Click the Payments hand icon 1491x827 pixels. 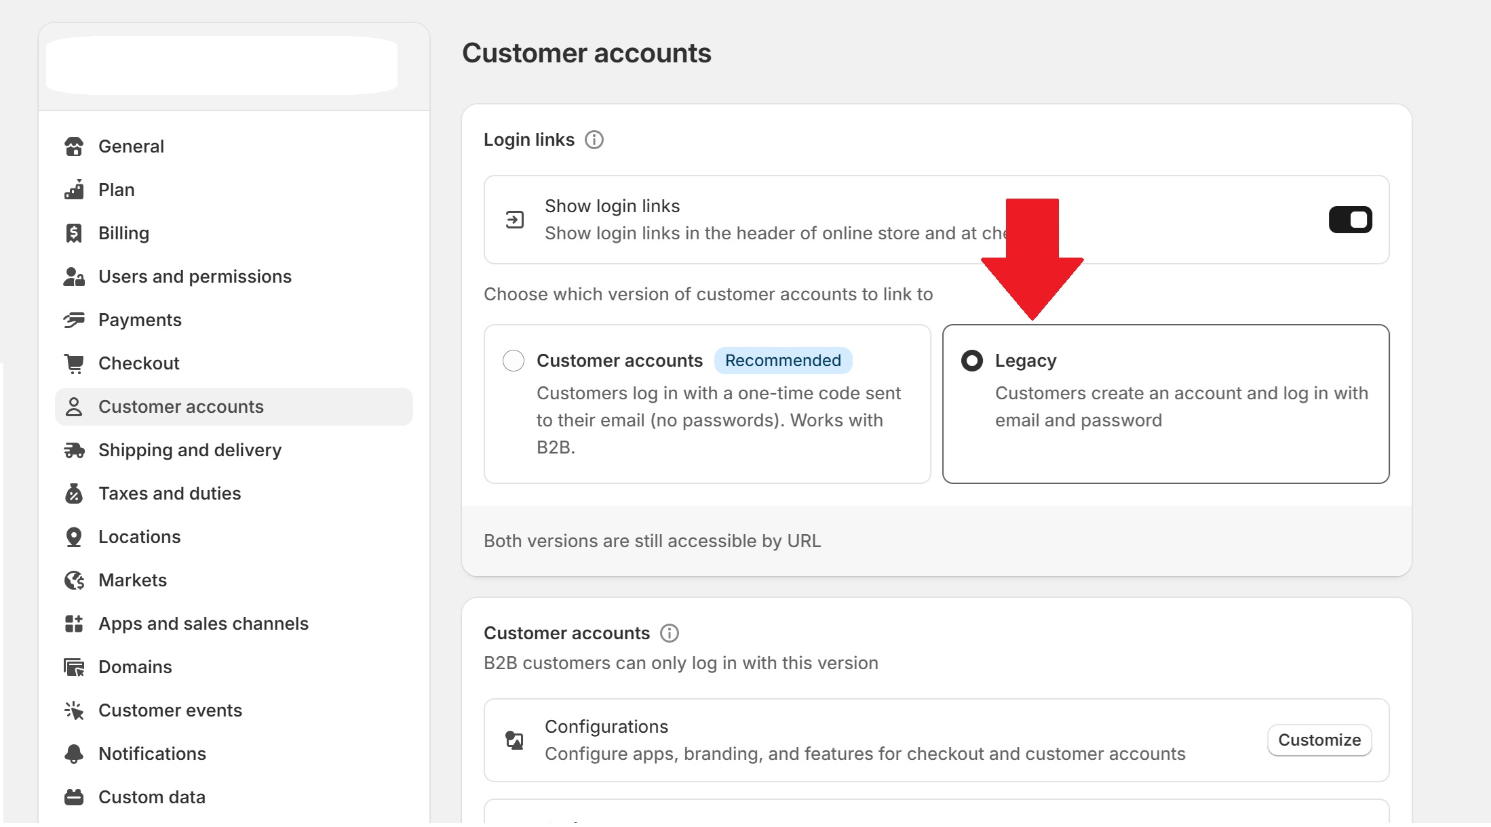[x=74, y=320]
